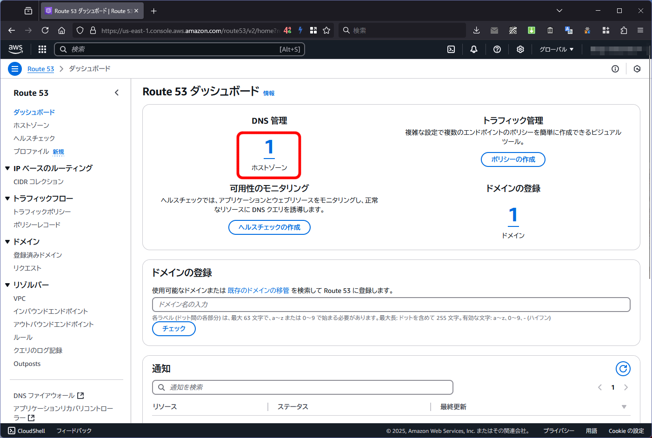Click the browser back arrow
The height and width of the screenshot is (438, 652).
(x=12, y=30)
